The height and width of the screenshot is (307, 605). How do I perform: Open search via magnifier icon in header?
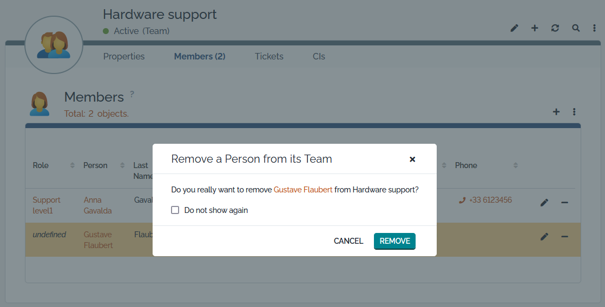click(x=576, y=28)
